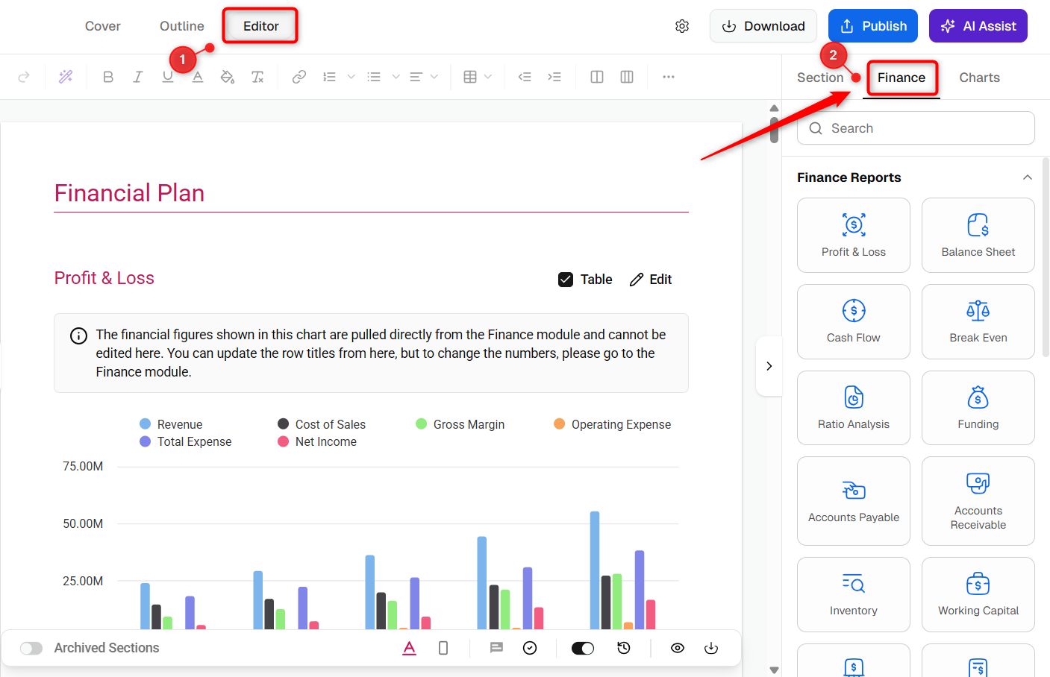Insert a table
The width and height of the screenshot is (1050, 677).
(470, 77)
